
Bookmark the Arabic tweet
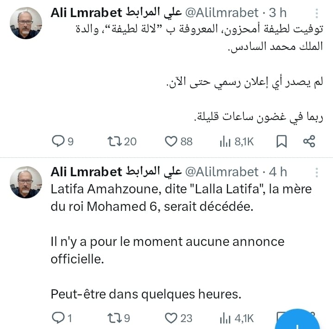coord(281,141)
